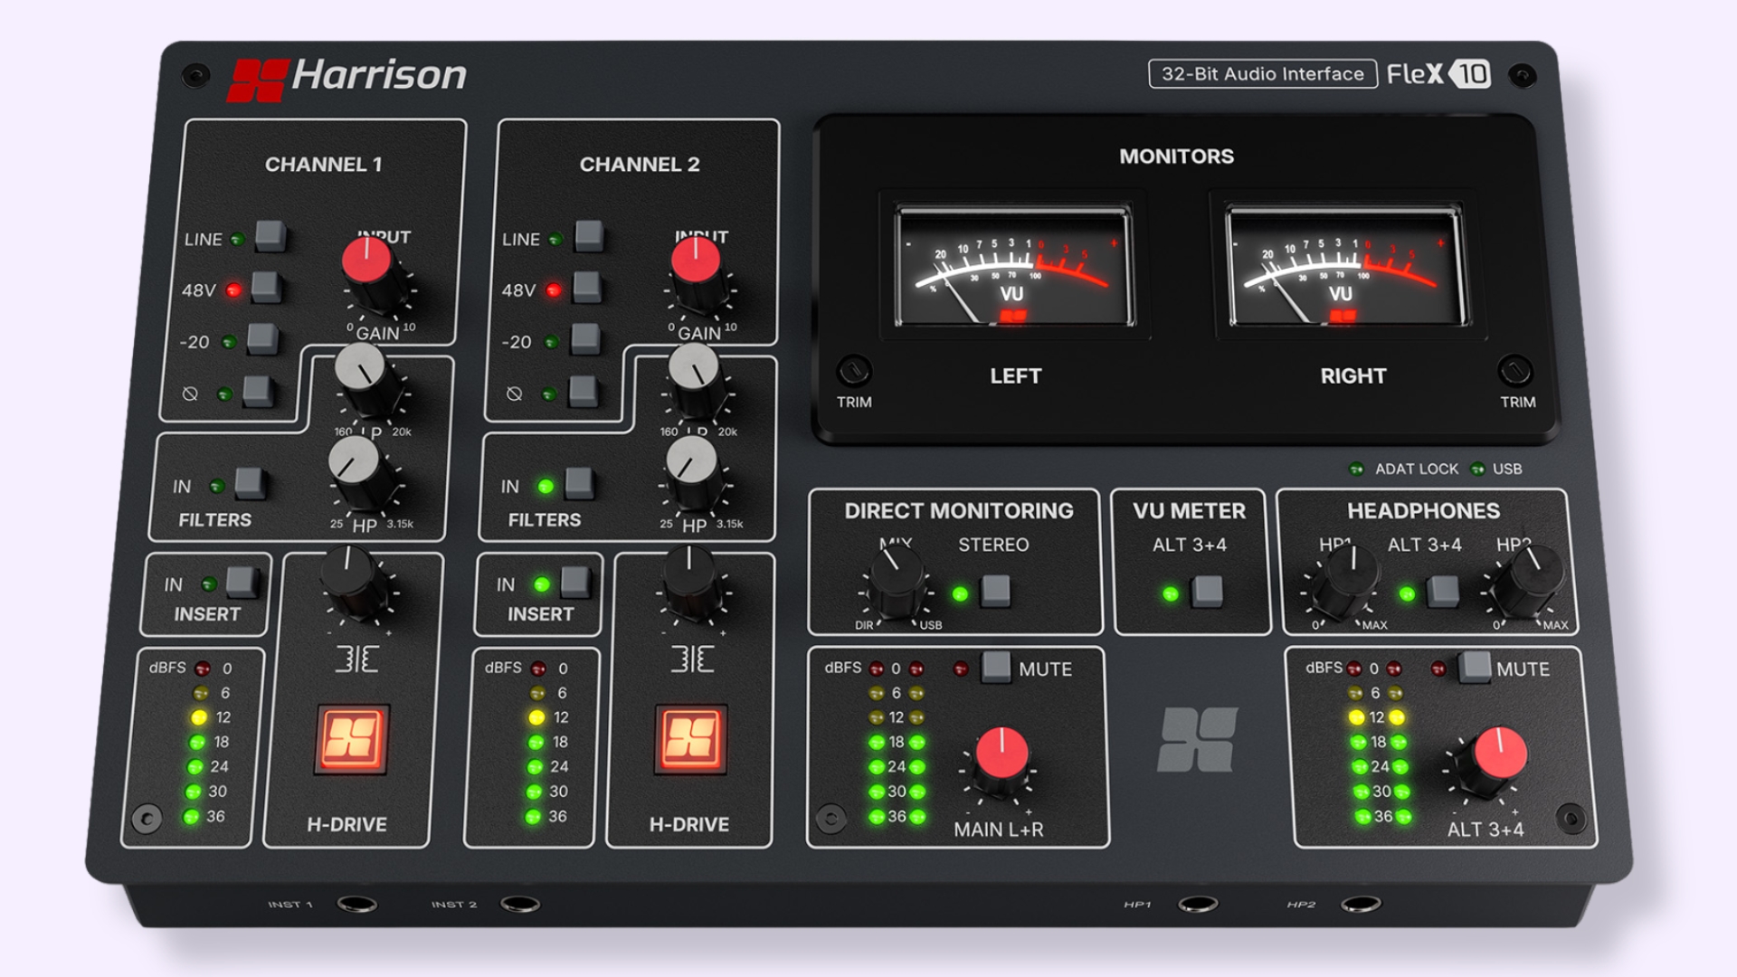Click the red Harrison logo icon

tap(257, 80)
